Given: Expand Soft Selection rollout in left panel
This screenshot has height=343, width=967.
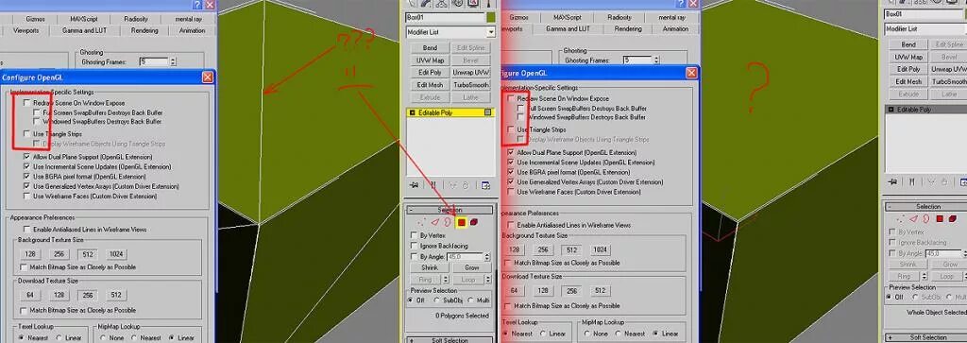Looking at the screenshot, I should coord(450,340).
